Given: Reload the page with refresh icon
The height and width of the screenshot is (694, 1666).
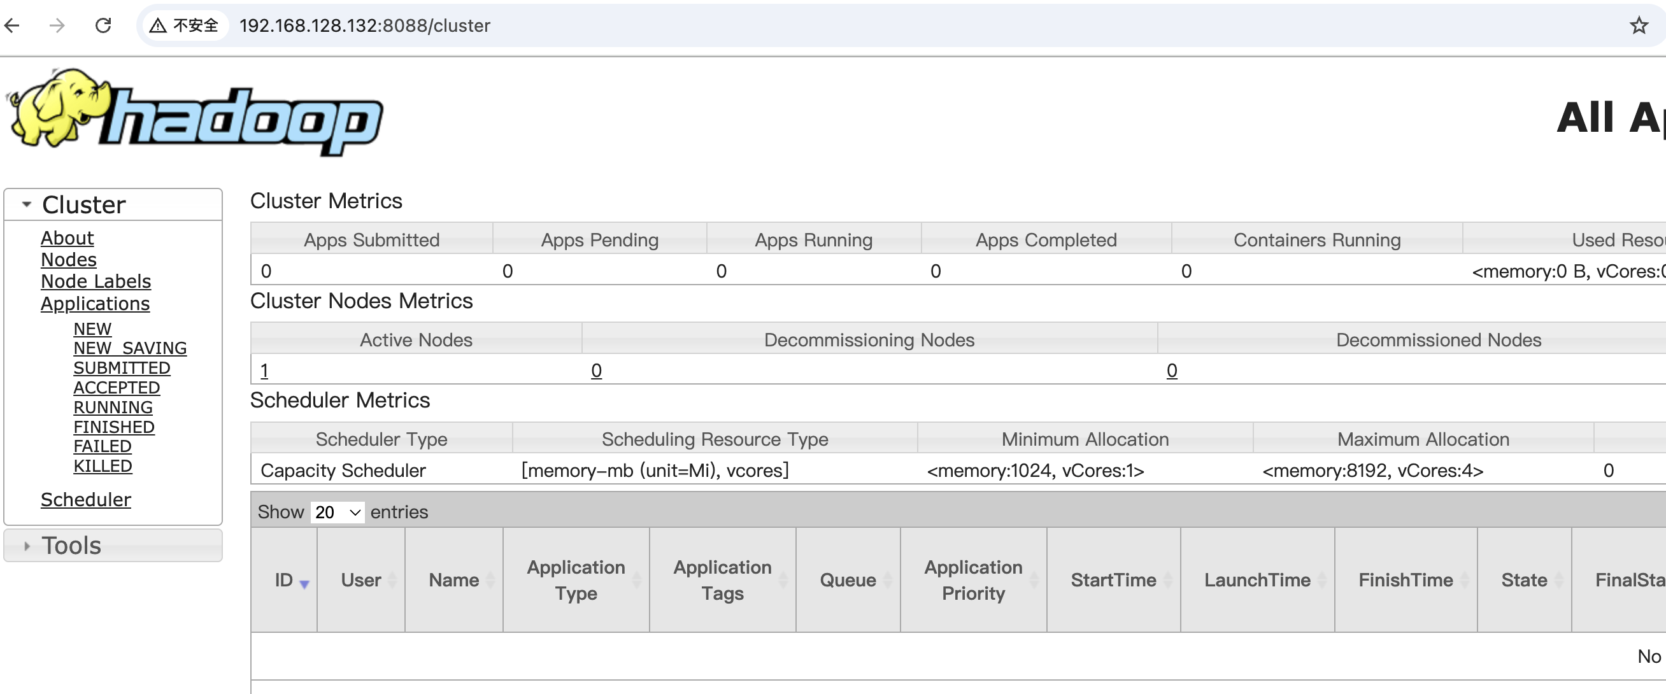Looking at the screenshot, I should coord(103,25).
